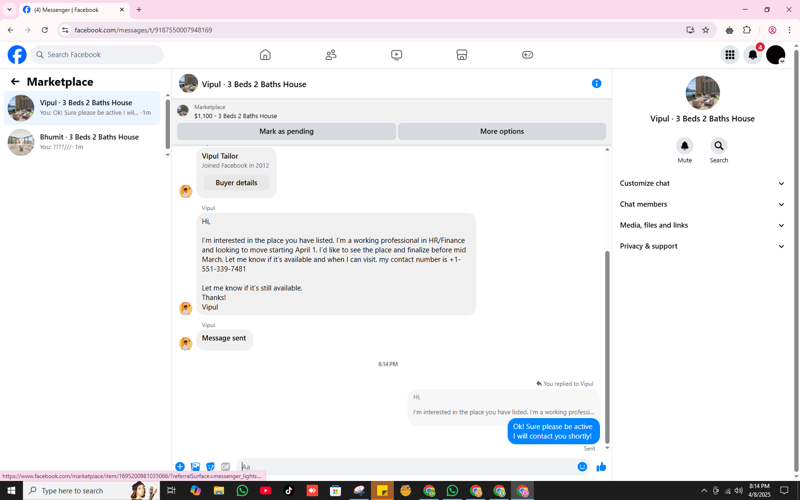Open File Explorer from the taskbar

coord(219,491)
